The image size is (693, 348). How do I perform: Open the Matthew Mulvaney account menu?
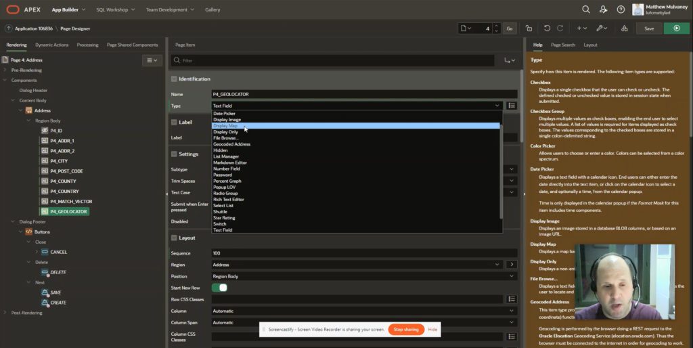[659, 9]
